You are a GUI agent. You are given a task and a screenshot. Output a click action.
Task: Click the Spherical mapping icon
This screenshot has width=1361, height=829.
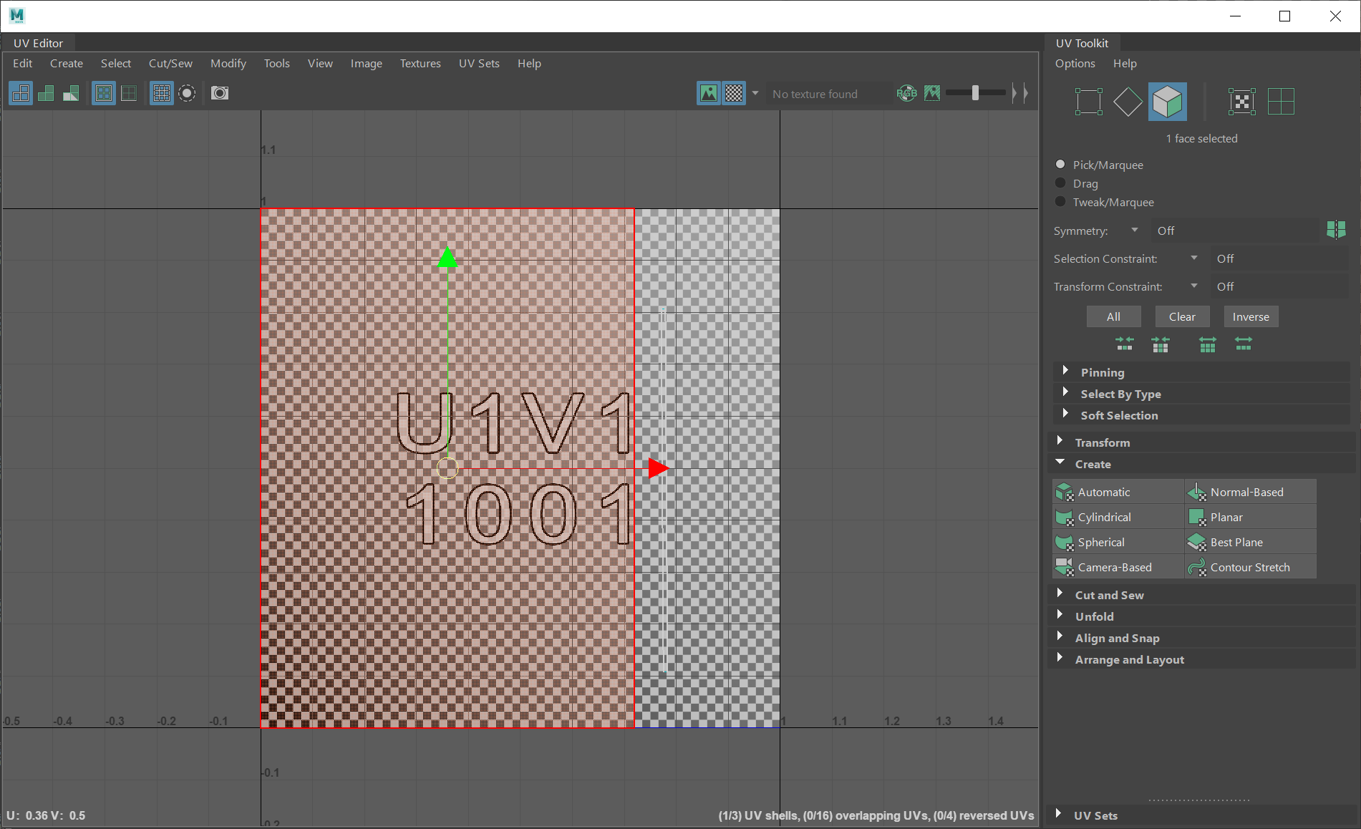(x=1065, y=542)
